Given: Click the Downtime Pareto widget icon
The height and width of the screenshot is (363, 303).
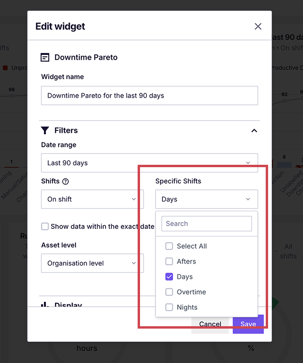Looking at the screenshot, I should 45,57.
